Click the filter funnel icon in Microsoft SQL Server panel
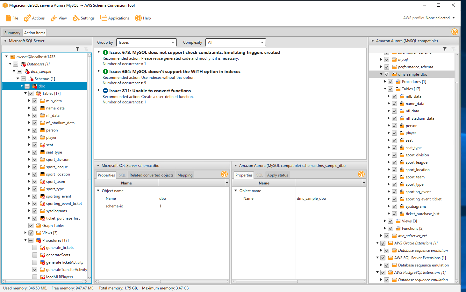Image resolution: width=466 pixels, height=292 pixels. [77, 49]
